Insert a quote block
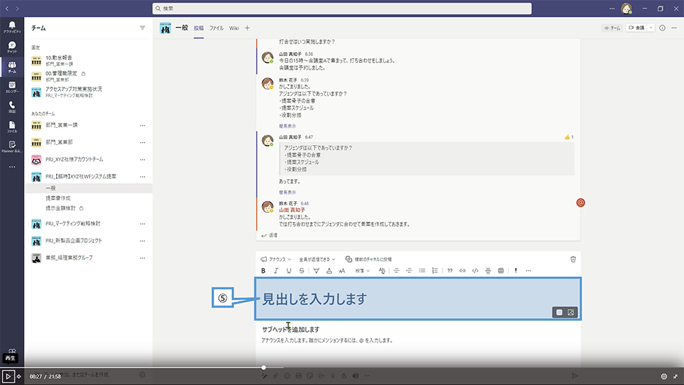 (450, 271)
